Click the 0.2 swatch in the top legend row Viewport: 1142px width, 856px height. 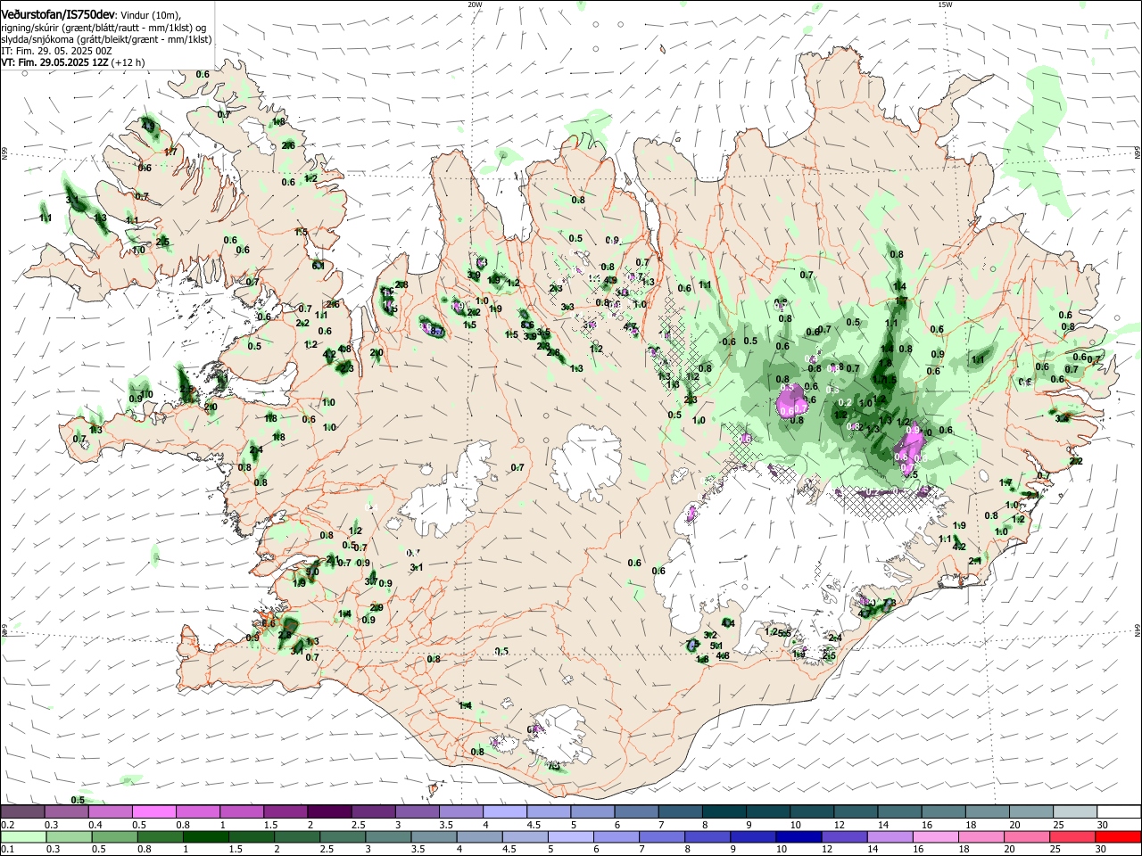(22, 811)
